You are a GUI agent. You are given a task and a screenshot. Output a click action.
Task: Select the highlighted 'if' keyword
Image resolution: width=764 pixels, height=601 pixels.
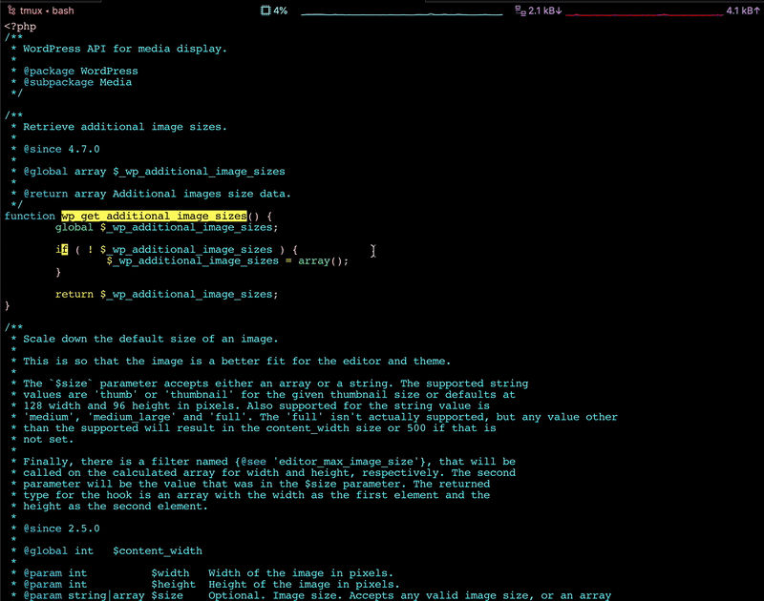(62, 250)
